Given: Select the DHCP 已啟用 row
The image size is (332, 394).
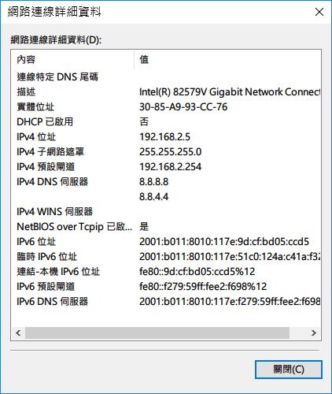Looking at the screenshot, I should point(166,122).
